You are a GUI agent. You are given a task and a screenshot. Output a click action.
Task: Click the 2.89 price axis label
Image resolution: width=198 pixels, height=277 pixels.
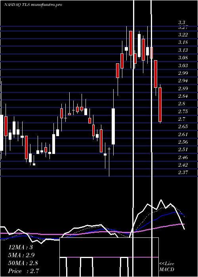click(183, 89)
